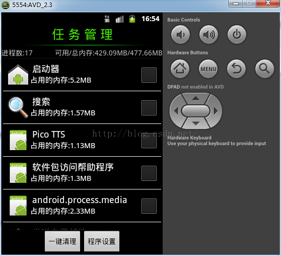The width and height of the screenshot is (281, 256).
Task: Click 占用的内存:1.57MB text
Action: point(63,113)
